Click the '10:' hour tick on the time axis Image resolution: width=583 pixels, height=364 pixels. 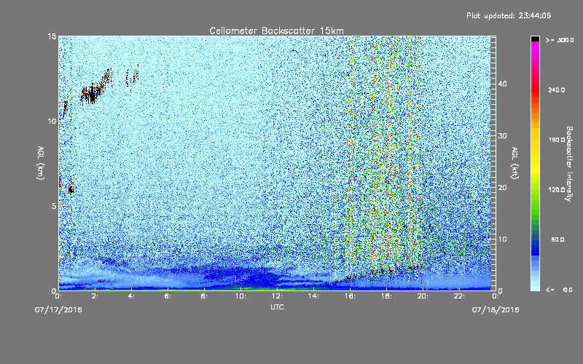click(241, 296)
